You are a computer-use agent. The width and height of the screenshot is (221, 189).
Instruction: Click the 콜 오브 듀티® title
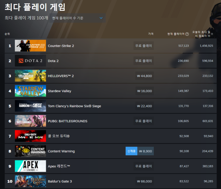coord(59,136)
